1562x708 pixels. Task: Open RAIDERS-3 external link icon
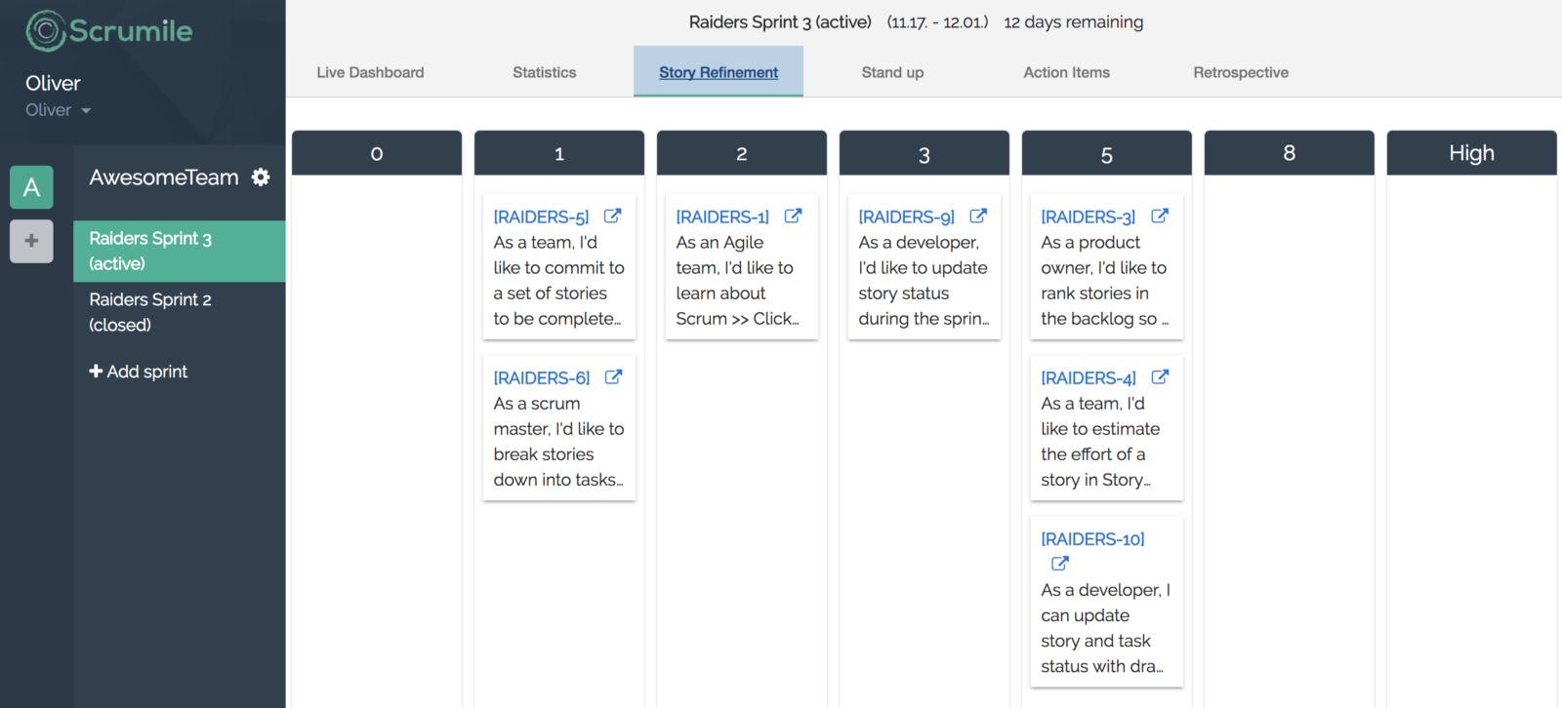click(x=1160, y=216)
